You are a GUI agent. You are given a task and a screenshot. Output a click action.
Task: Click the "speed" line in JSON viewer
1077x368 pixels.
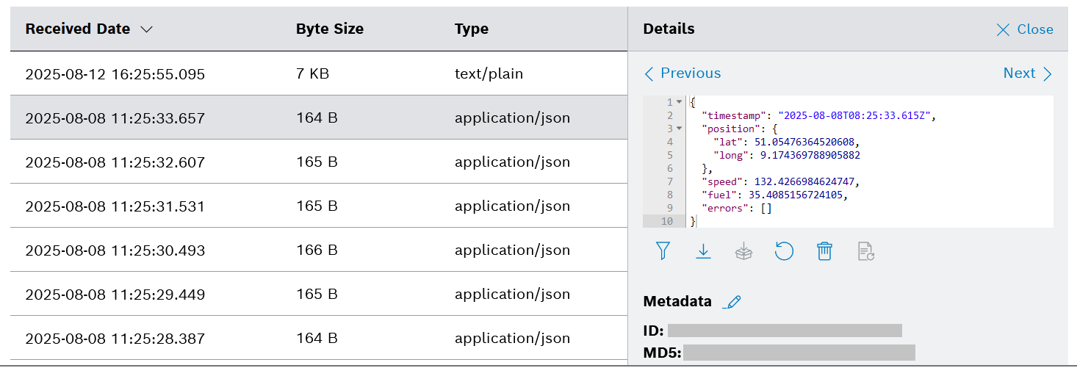point(779,181)
